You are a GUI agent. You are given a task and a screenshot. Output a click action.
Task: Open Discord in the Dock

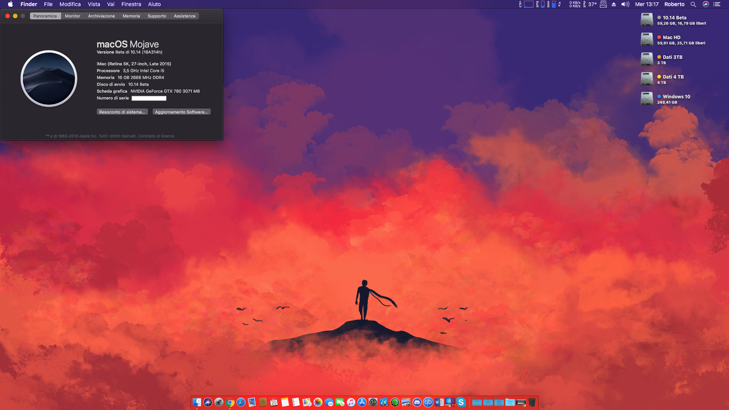(417, 402)
